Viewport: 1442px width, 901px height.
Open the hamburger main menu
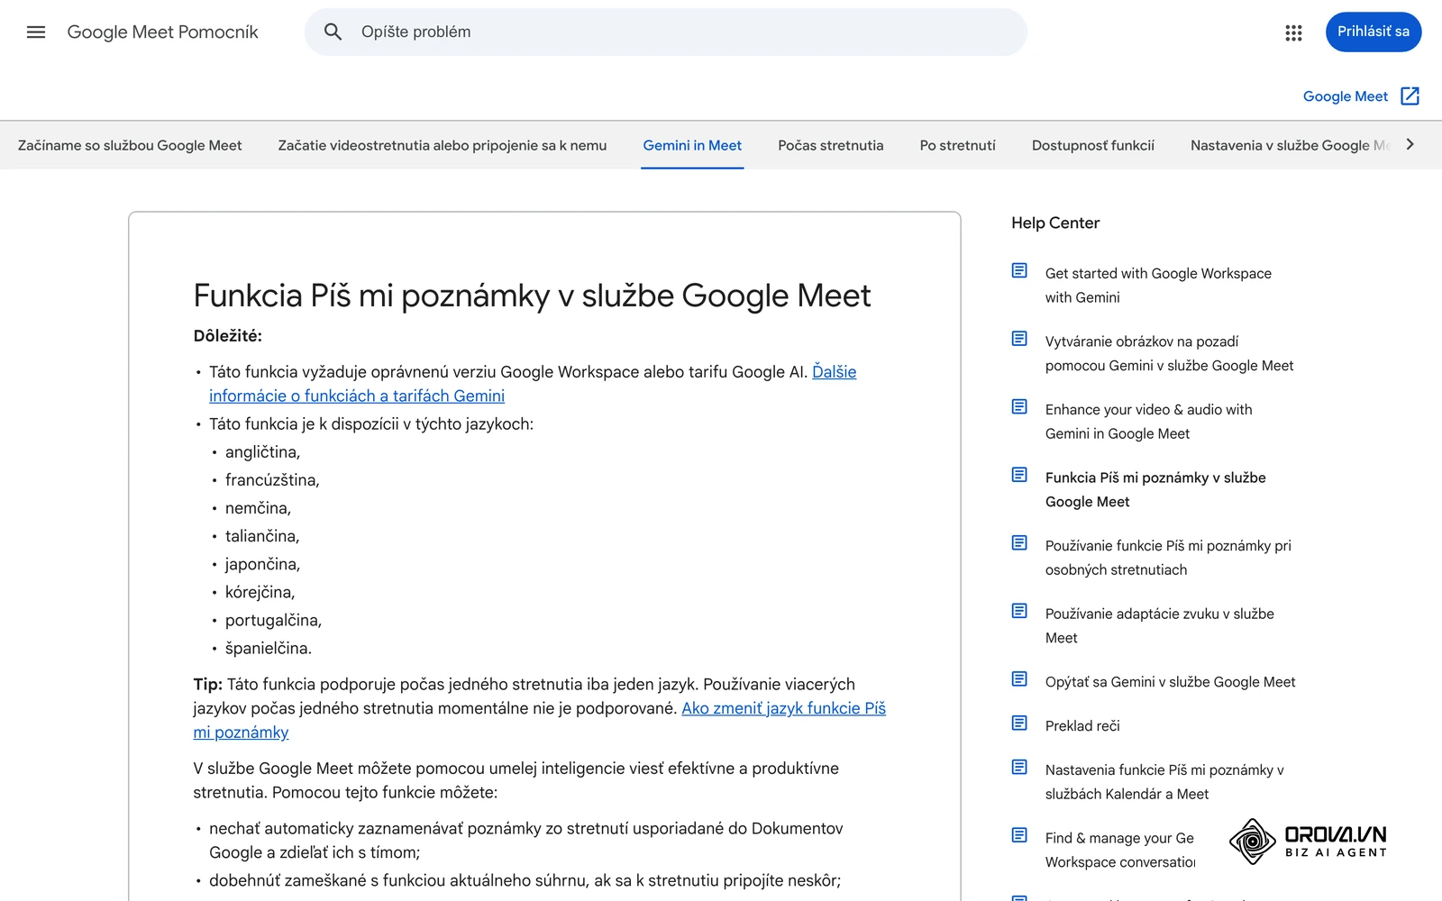click(36, 32)
